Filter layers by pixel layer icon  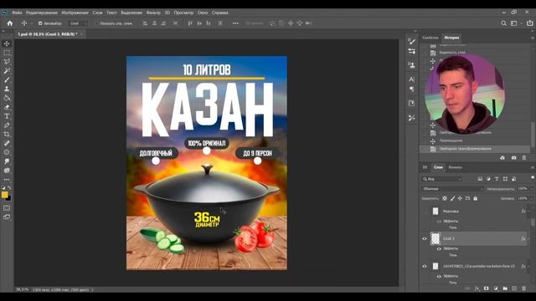pos(480,179)
